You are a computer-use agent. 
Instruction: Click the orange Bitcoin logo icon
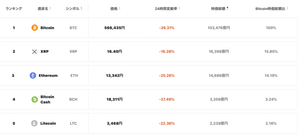[x=35, y=28]
